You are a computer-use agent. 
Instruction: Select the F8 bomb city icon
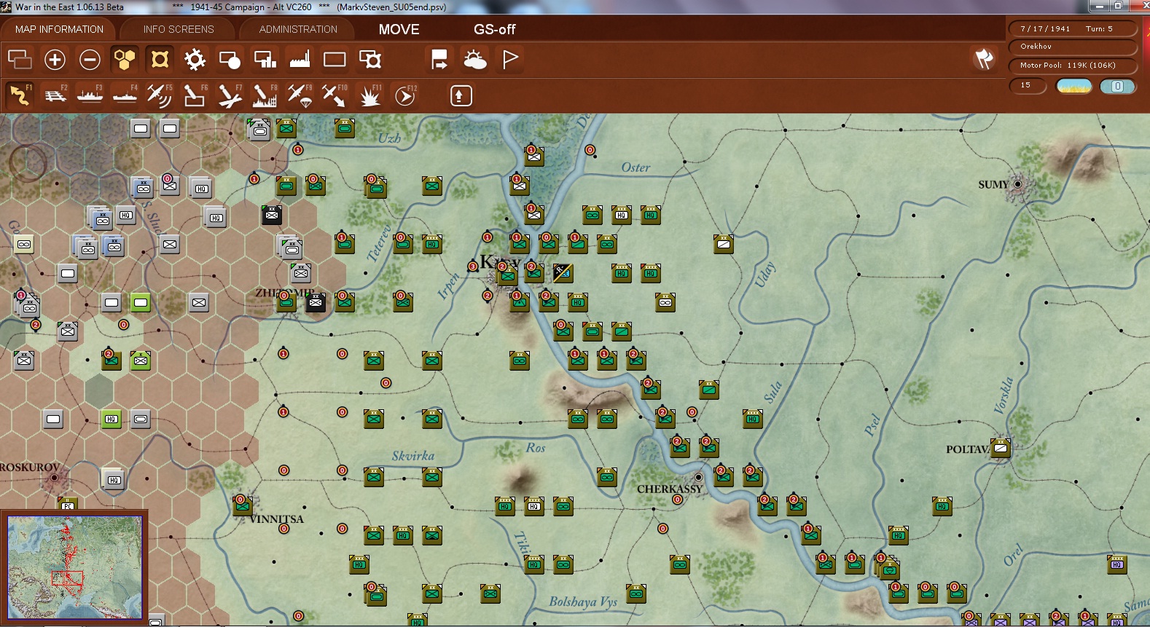tap(265, 95)
